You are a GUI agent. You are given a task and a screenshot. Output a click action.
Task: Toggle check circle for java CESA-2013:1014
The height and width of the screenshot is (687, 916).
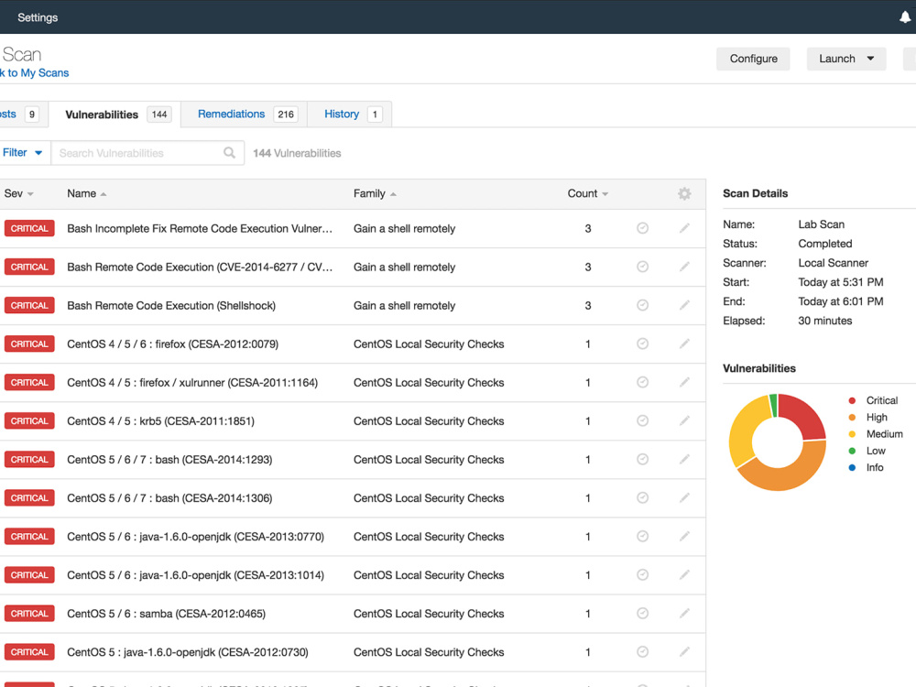pos(643,575)
